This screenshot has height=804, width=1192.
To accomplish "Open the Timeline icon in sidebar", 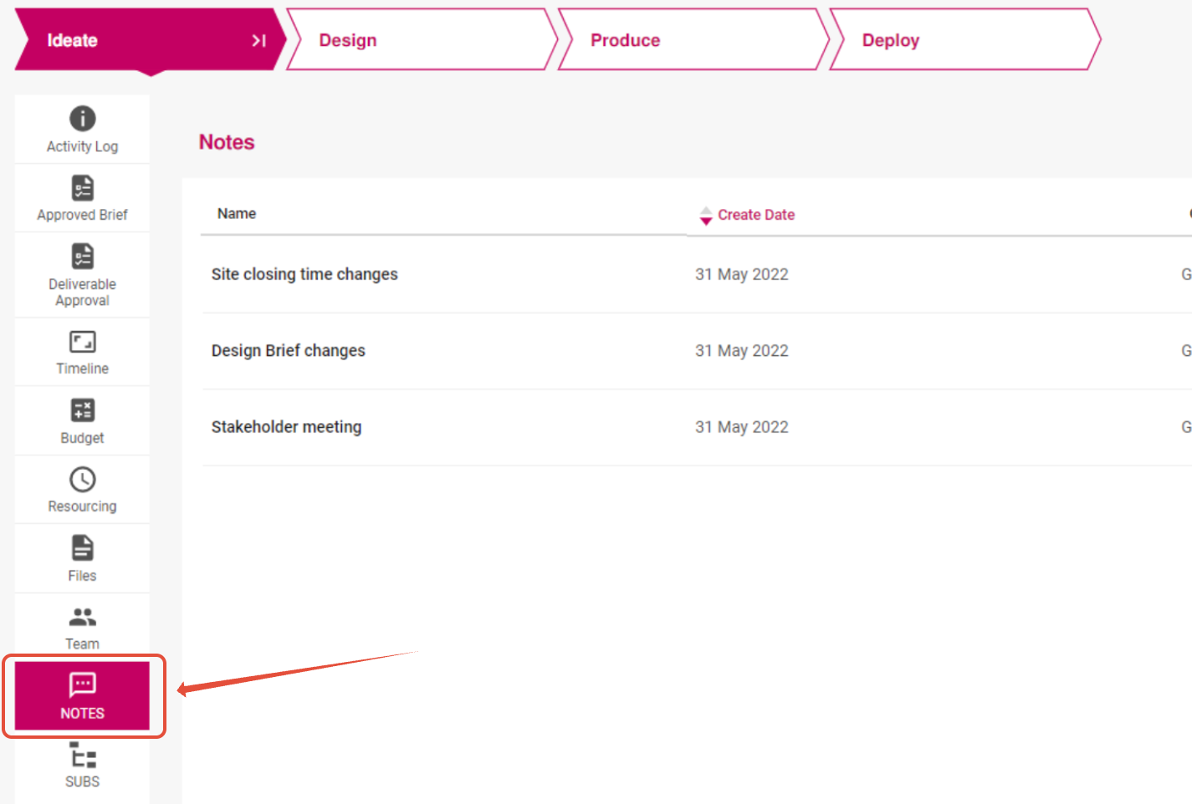I will click(82, 341).
